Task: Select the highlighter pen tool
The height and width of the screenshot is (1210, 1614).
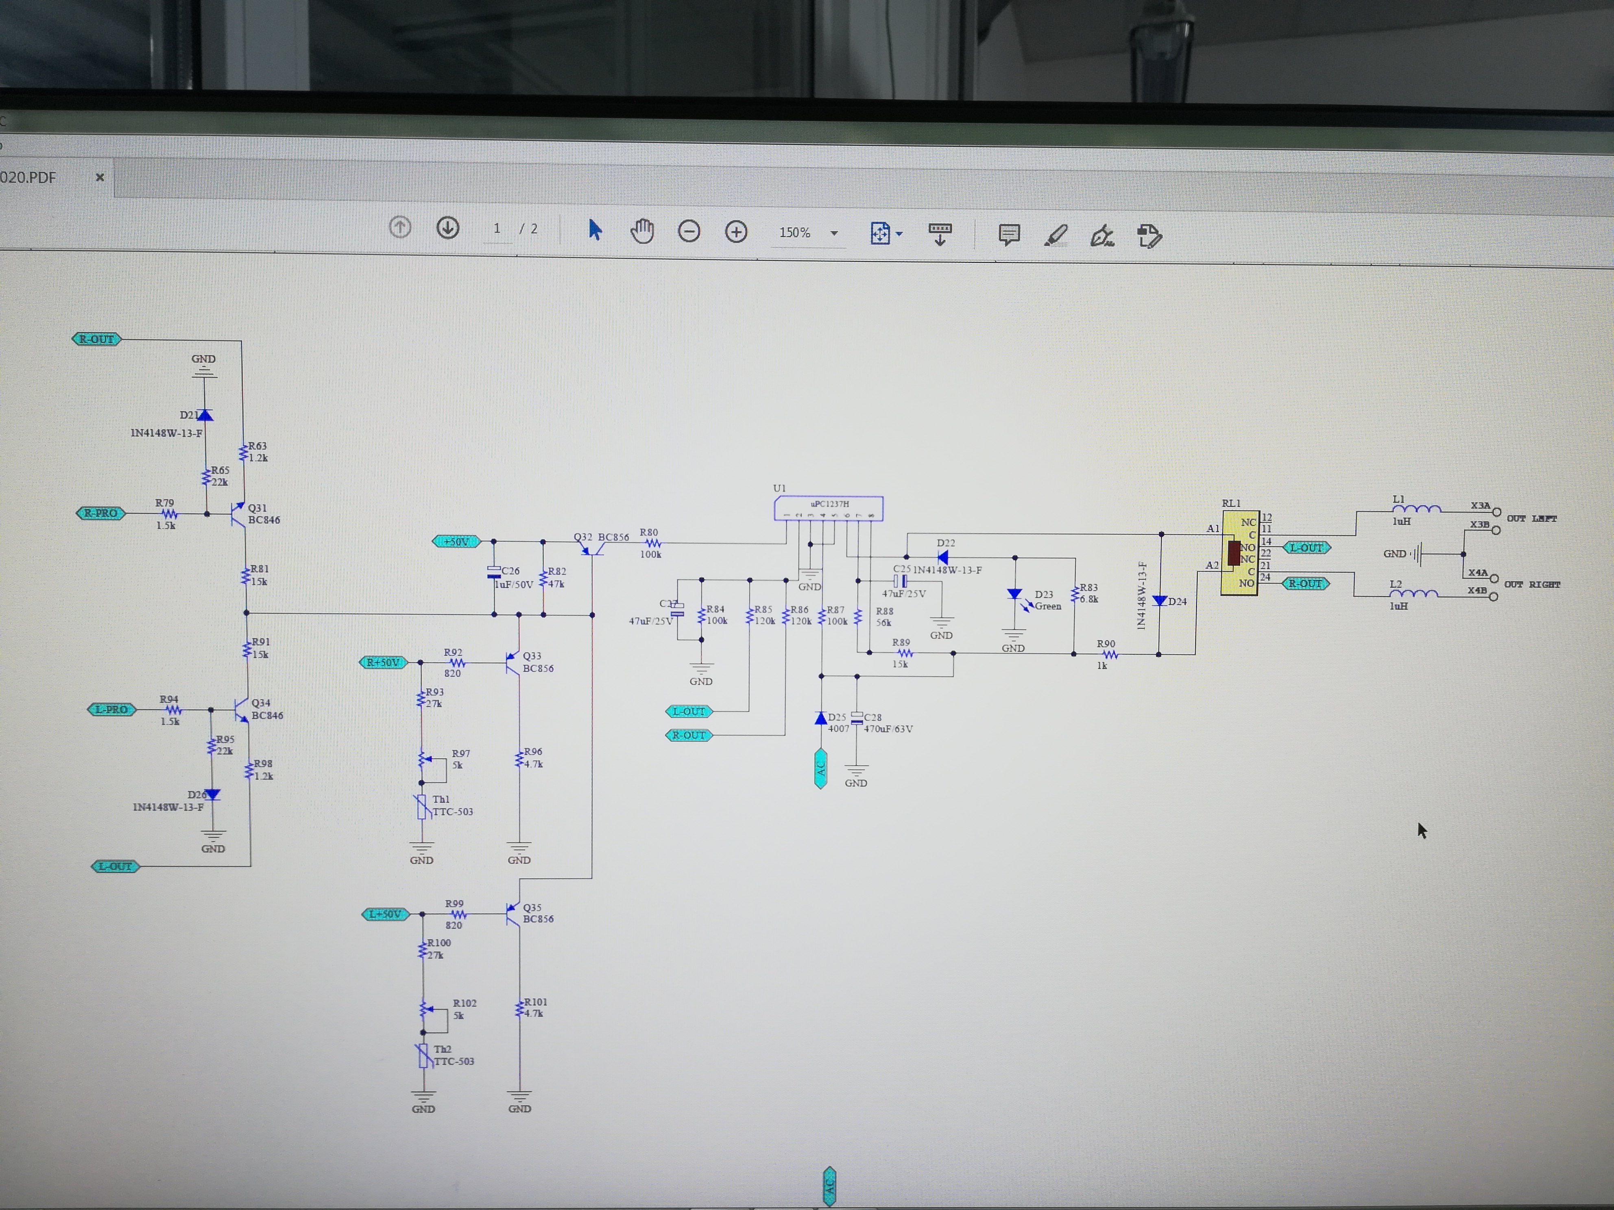Action: pyautogui.click(x=1055, y=235)
